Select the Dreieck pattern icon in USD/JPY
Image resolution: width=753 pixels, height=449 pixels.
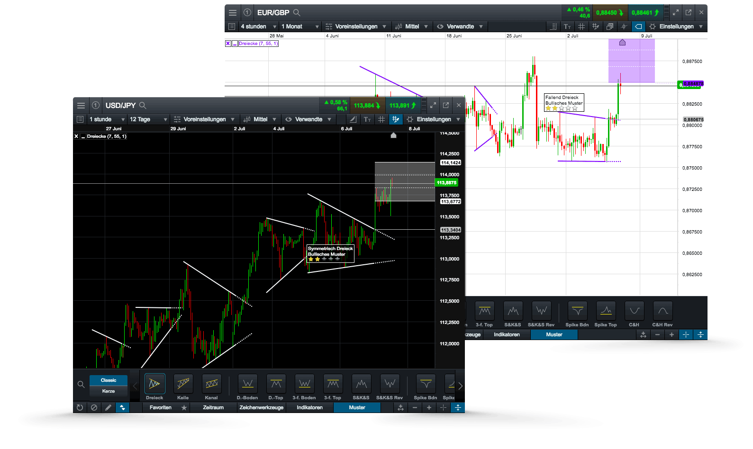pos(154,384)
